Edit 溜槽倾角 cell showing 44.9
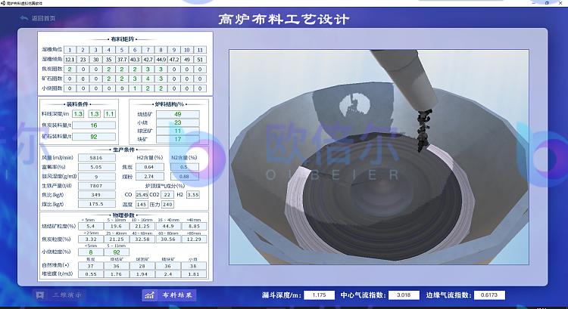 161,59
